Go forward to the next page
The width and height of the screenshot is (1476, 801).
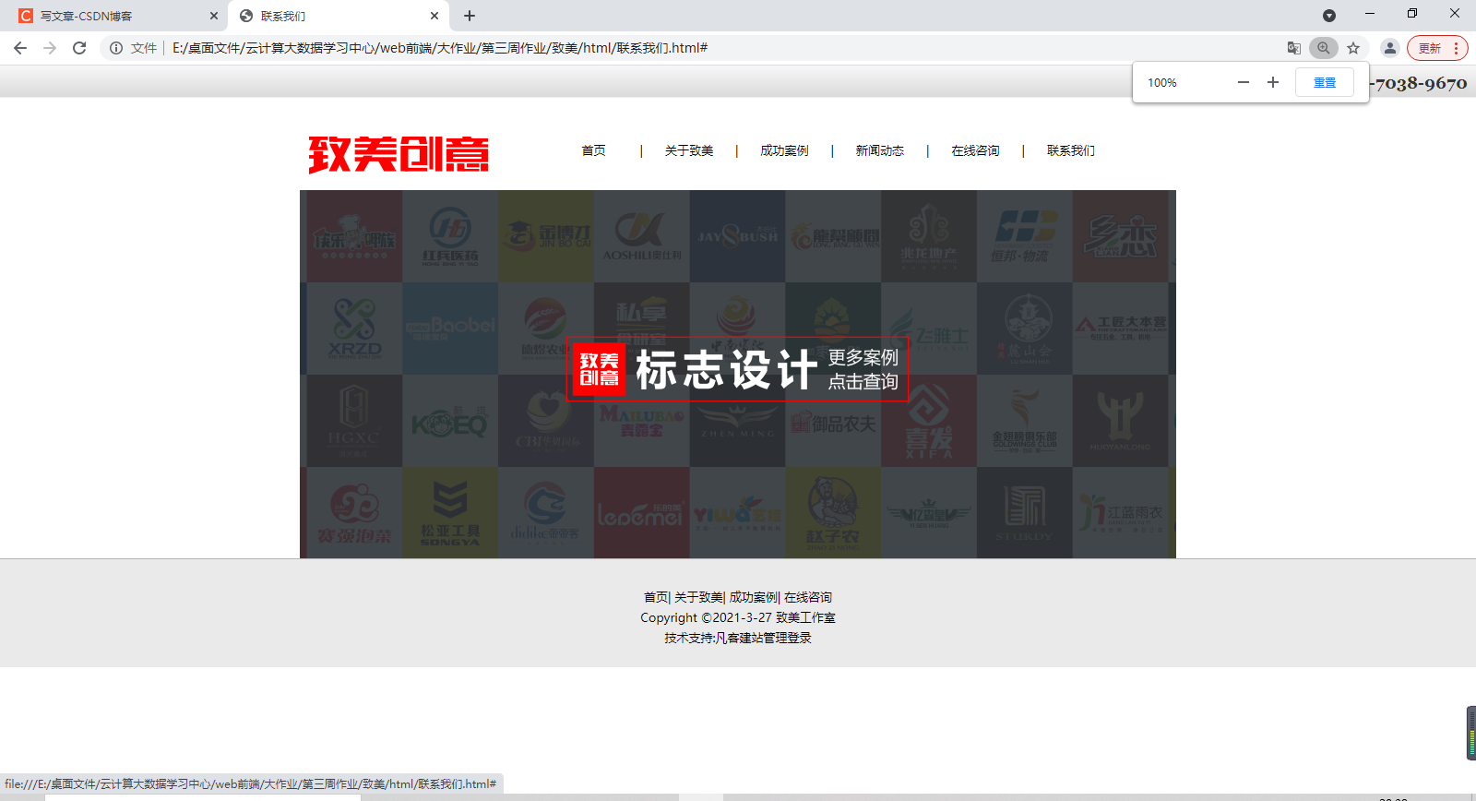pyautogui.click(x=50, y=48)
